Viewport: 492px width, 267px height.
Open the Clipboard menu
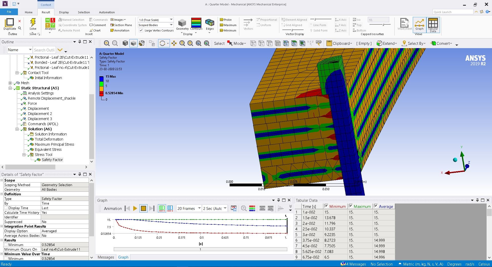pyautogui.click(x=339, y=44)
